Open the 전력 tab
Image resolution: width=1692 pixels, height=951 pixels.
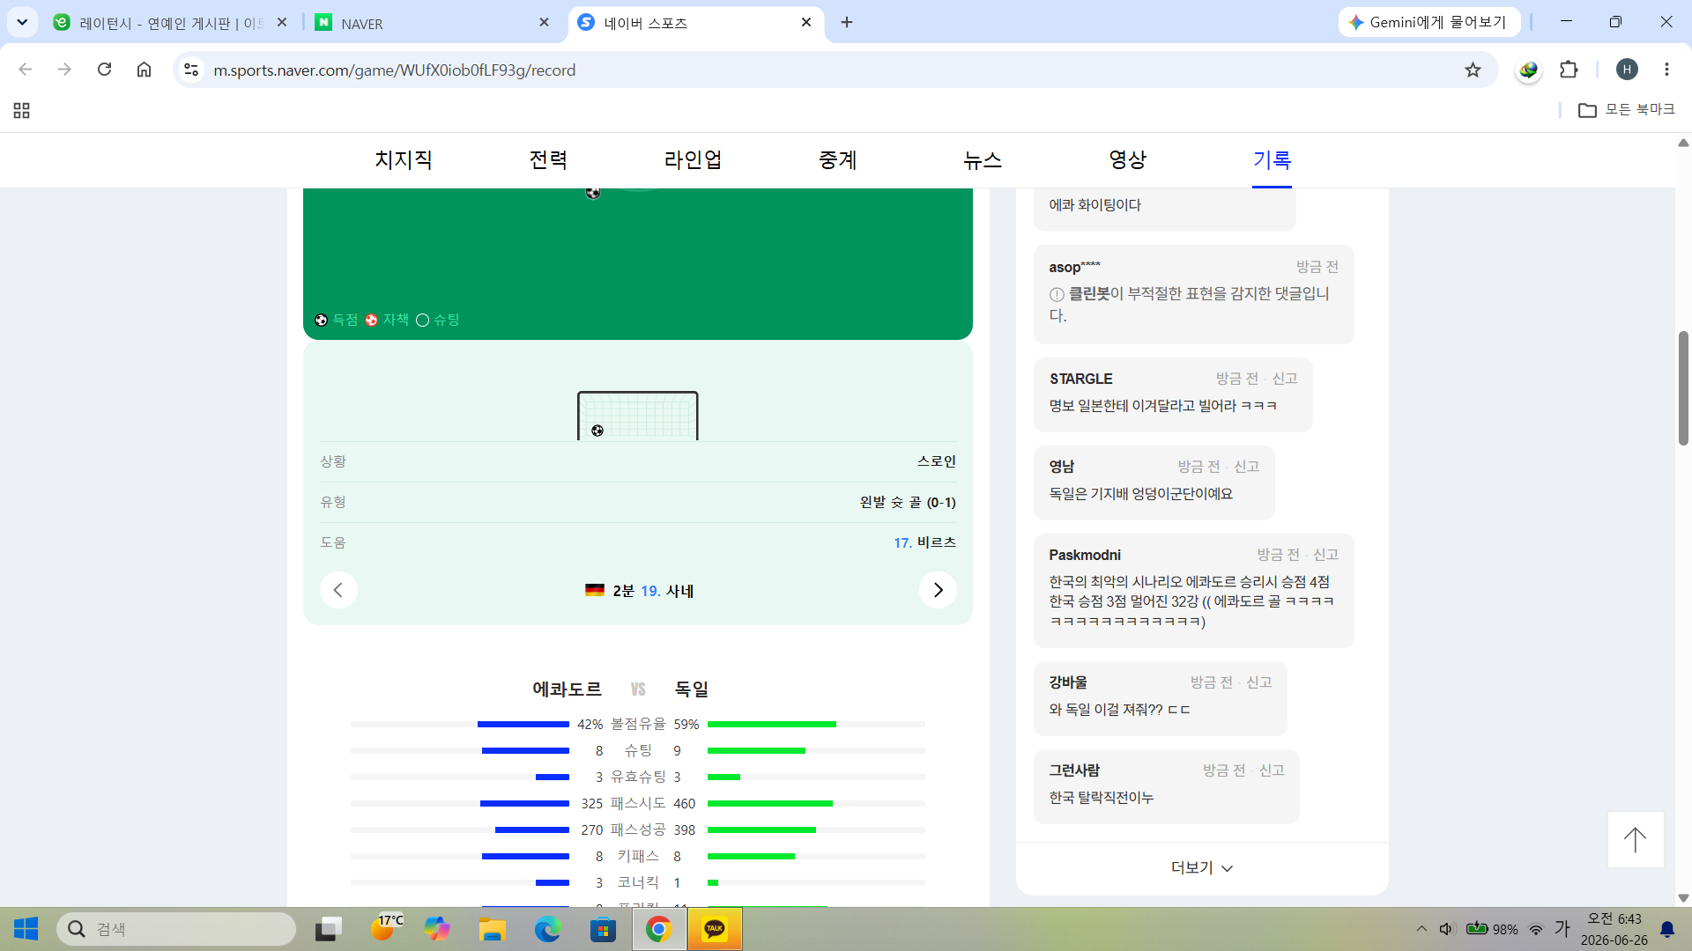548,160
